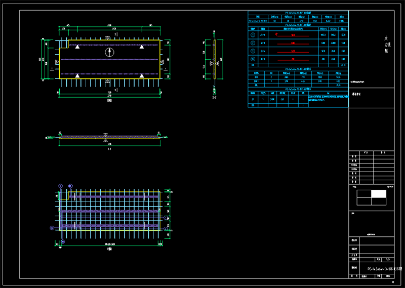Select red hooked rebar shape in rebar table
The height and width of the screenshot is (288, 405).
tap(292, 35)
